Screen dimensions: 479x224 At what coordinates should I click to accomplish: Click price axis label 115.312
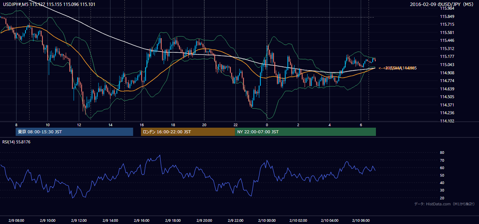click(x=447, y=49)
